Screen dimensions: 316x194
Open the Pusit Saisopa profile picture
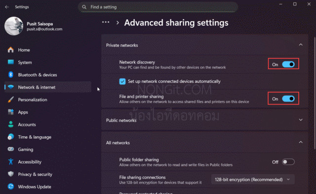click(x=14, y=26)
